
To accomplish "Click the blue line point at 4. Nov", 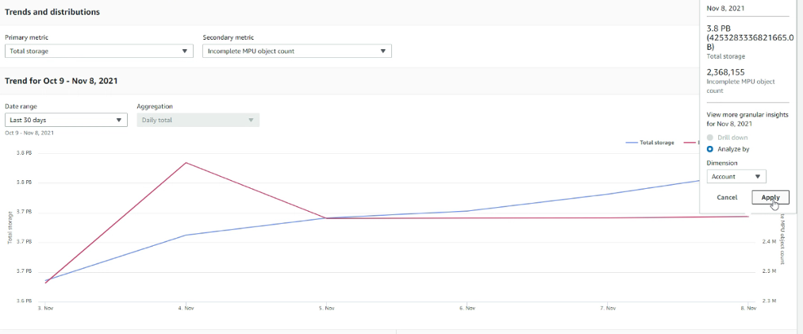I will click(x=186, y=235).
